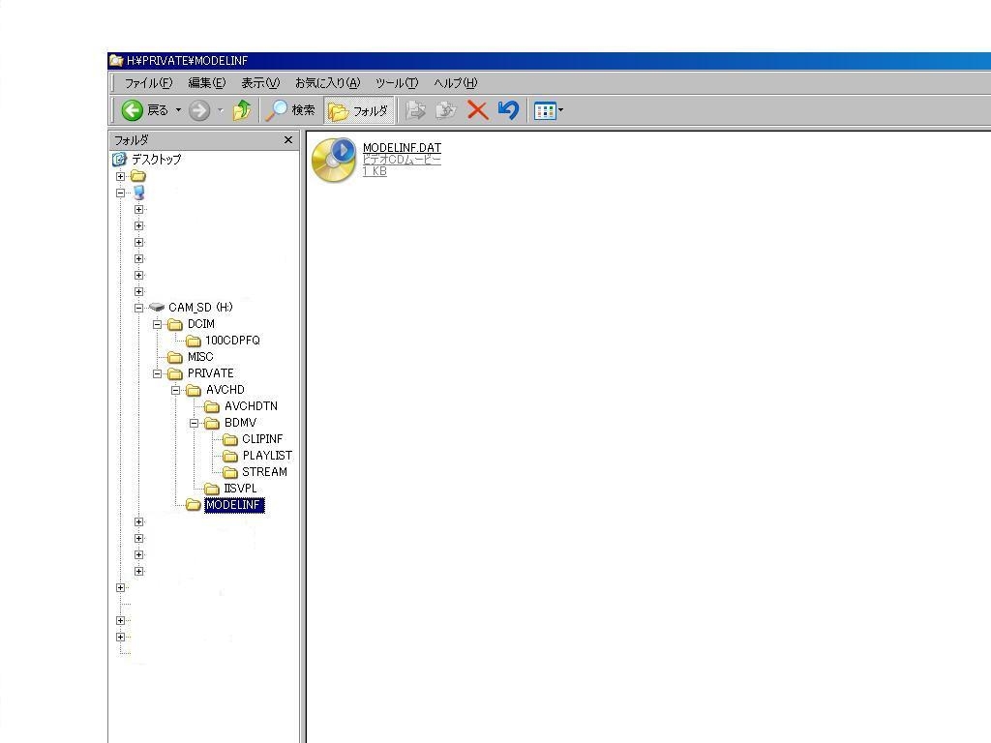Open the ファイル(F) menu
This screenshot has width=991, height=743.
(148, 83)
